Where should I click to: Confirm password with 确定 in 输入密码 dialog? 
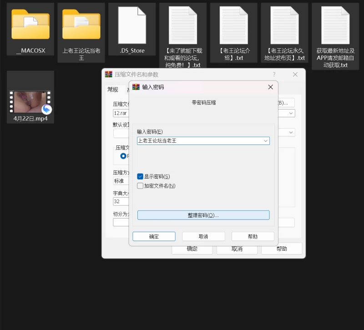click(x=154, y=236)
